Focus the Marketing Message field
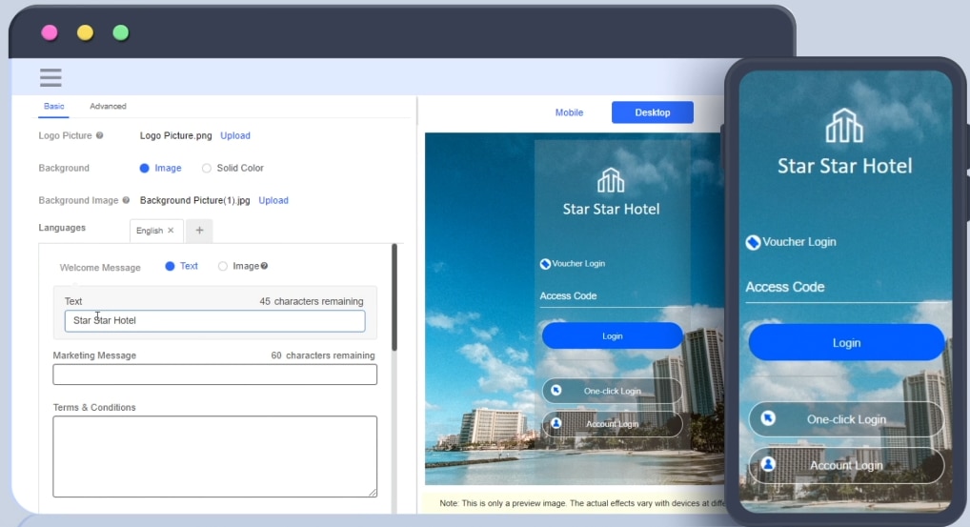This screenshot has height=527, width=970. [x=214, y=375]
